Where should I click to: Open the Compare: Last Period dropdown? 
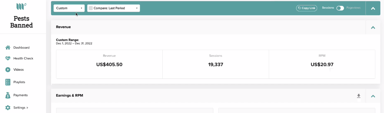pyautogui.click(x=113, y=8)
